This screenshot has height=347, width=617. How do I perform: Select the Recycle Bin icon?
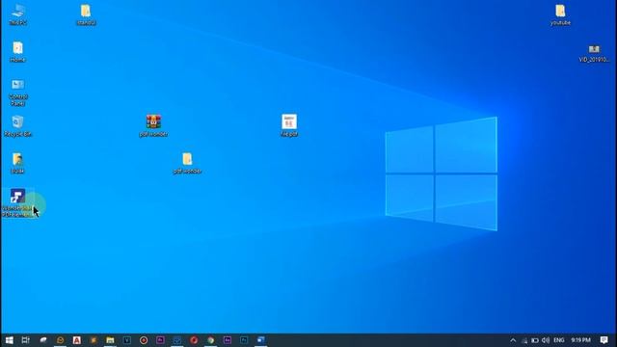click(x=17, y=126)
